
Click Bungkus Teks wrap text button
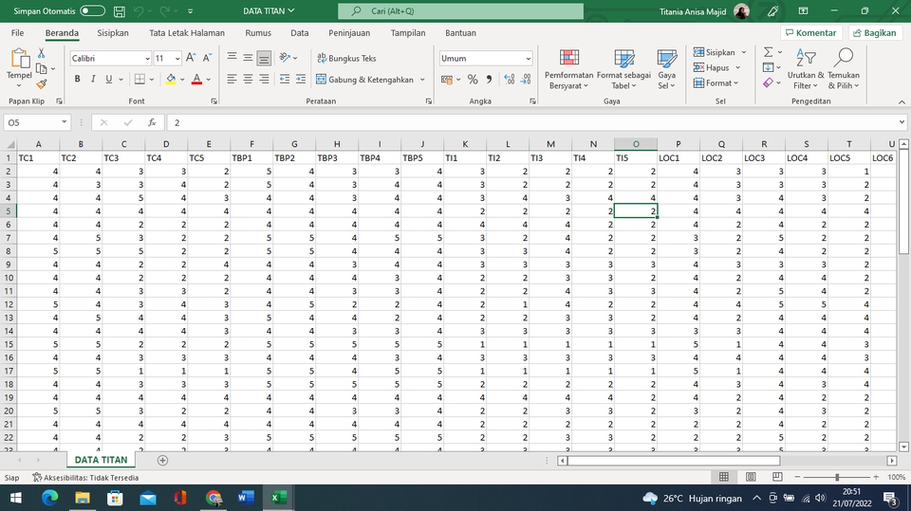click(347, 58)
